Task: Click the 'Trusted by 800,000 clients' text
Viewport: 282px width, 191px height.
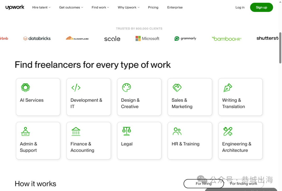Action: [x=139, y=29]
